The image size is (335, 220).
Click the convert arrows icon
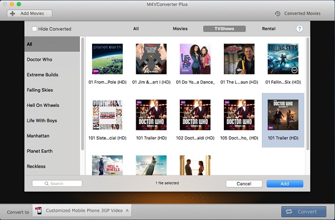[x=289, y=212]
